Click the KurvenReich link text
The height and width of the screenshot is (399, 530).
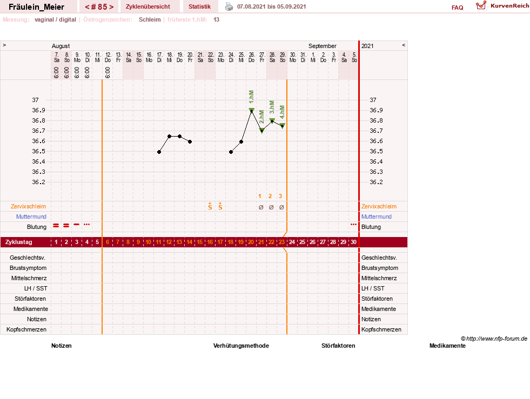click(509, 6)
